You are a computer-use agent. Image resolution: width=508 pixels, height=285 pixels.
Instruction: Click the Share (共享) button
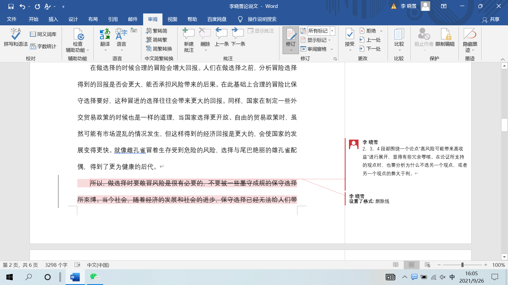tap(491, 19)
